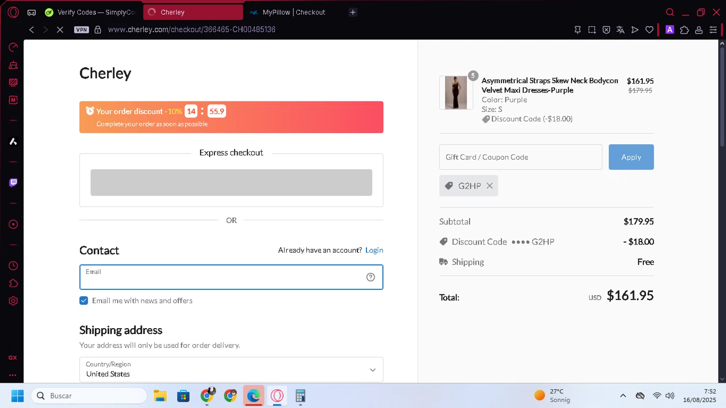Click the gray express checkout button
The width and height of the screenshot is (726, 408).
231,182
